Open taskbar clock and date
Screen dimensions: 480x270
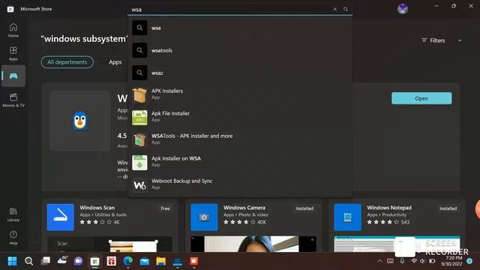(x=451, y=261)
